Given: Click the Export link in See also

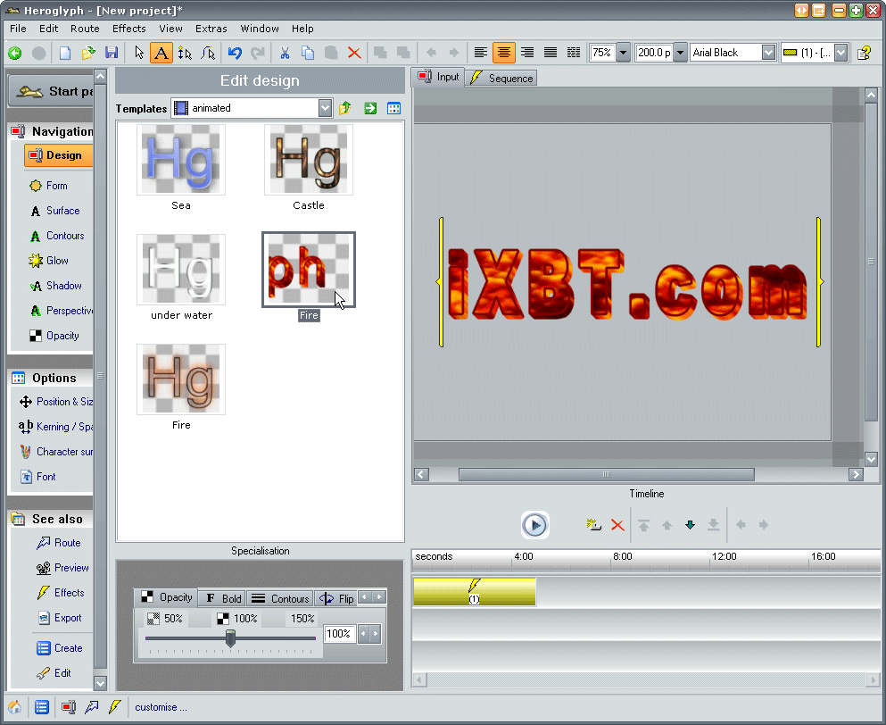Looking at the screenshot, I should [67, 618].
